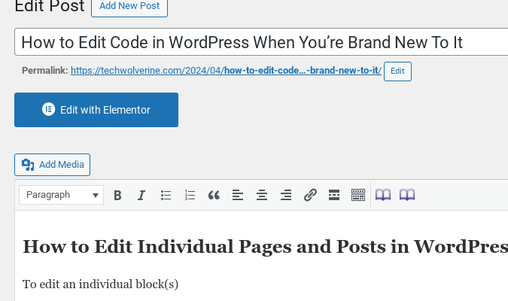Image resolution: width=508 pixels, height=301 pixels.
Task: Open the Paragraph format dropdown
Action: point(61,195)
